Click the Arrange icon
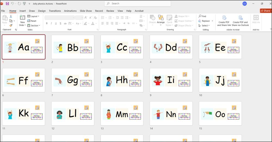The height and width of the screenshot is (142, 272). [x=161, y=18]
